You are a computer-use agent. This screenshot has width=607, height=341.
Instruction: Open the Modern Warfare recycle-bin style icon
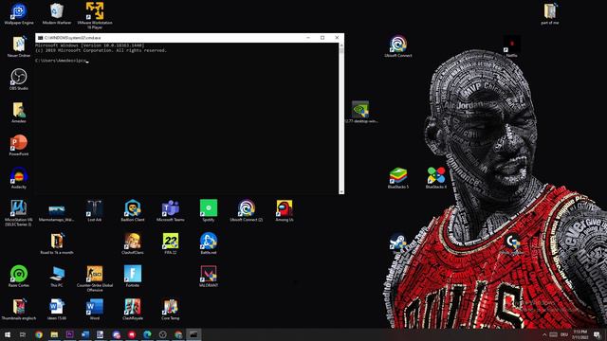(57, 14)
